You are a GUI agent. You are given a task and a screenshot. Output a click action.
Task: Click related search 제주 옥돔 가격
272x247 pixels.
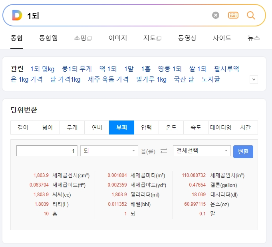point(108,79)
